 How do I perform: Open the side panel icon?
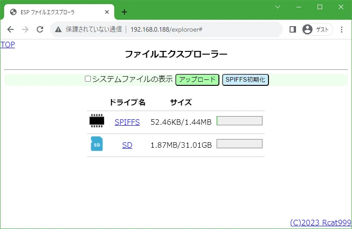click(293, 29)
